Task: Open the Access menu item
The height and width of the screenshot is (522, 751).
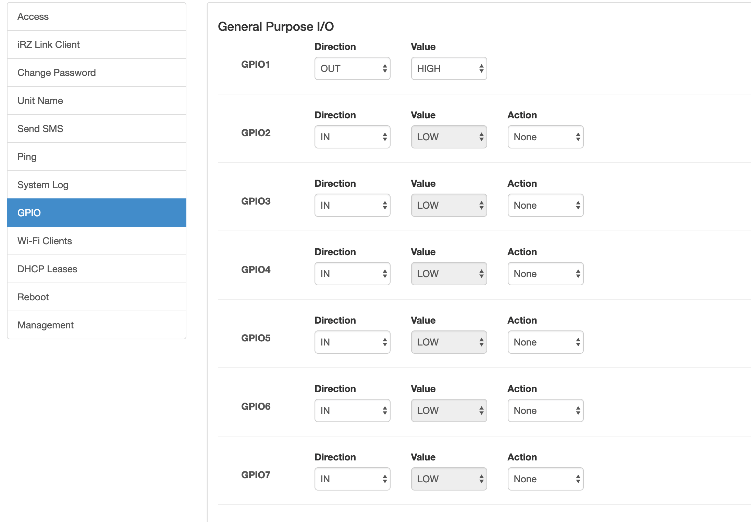Action: (97, 16)
